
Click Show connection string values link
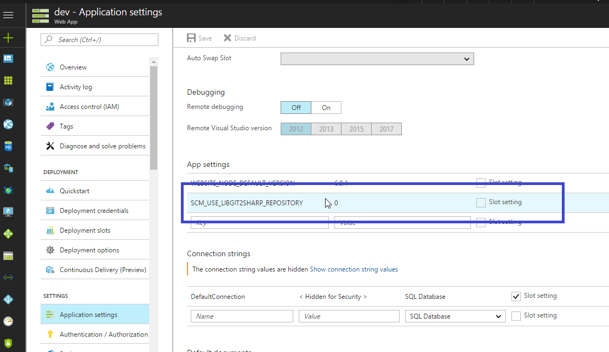point(354,269)
